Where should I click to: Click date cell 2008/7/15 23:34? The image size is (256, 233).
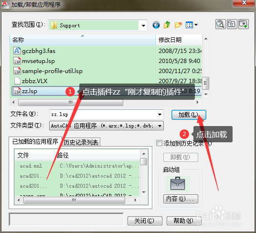point(180,51)
